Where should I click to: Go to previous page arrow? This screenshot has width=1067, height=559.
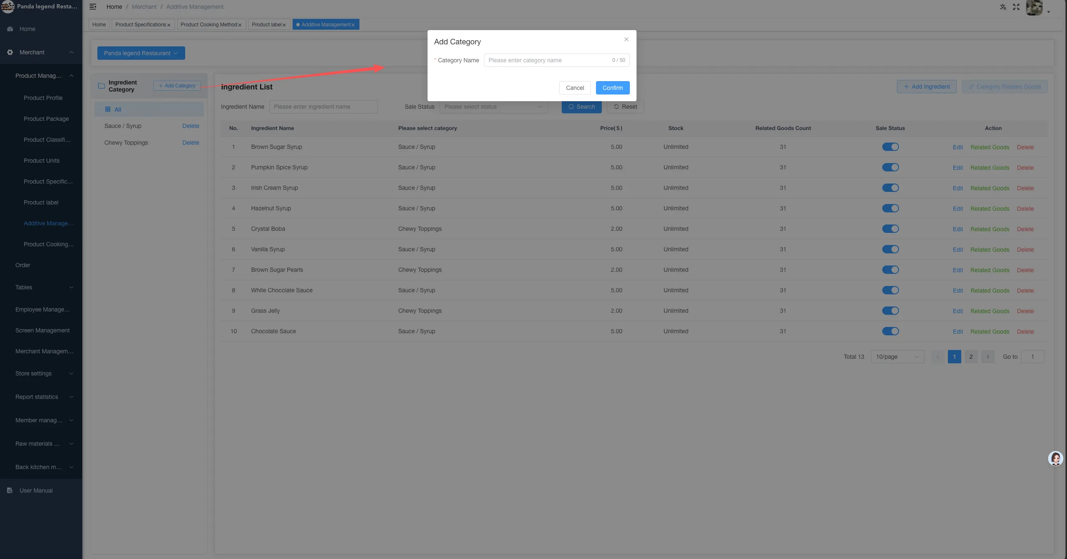(x=937, y=357)
